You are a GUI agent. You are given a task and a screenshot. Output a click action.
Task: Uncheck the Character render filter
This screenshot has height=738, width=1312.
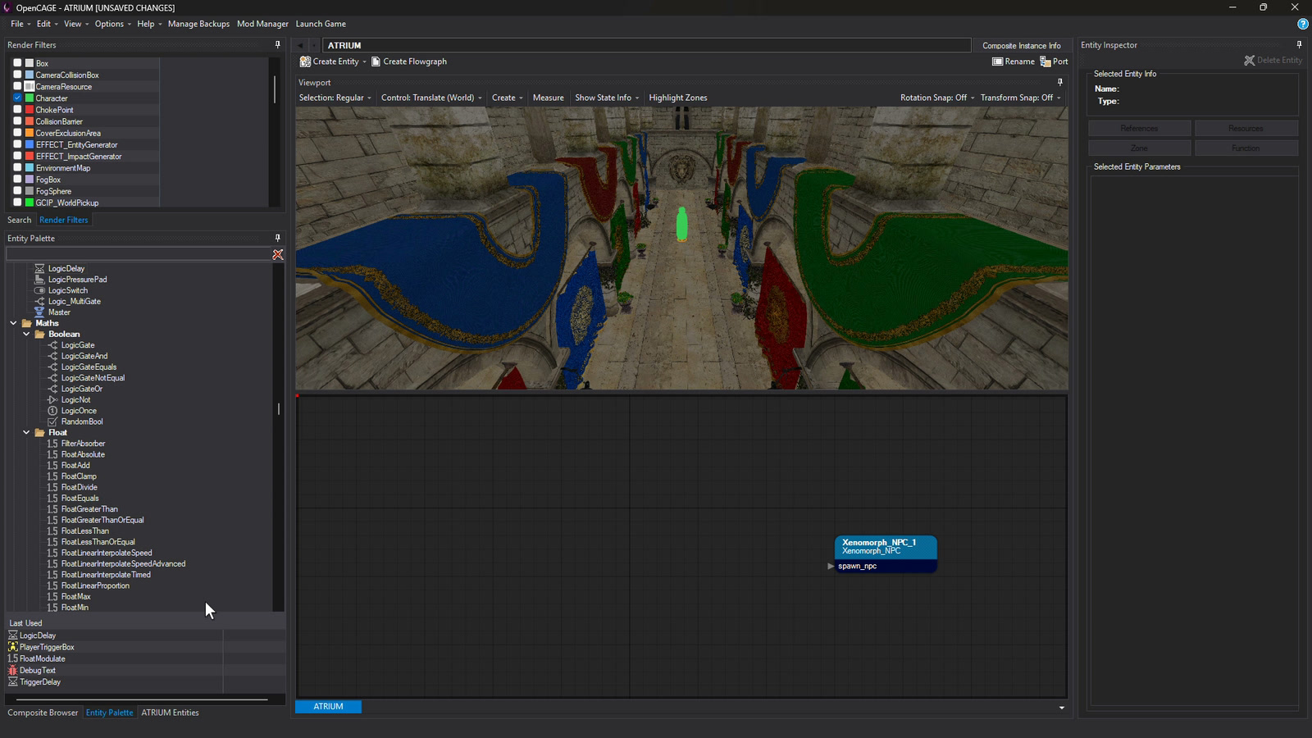17,98
